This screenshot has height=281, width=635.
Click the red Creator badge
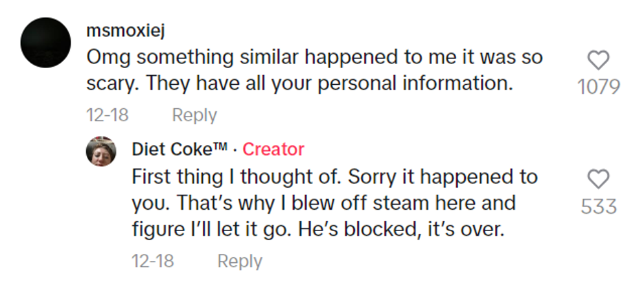[273, 150]
